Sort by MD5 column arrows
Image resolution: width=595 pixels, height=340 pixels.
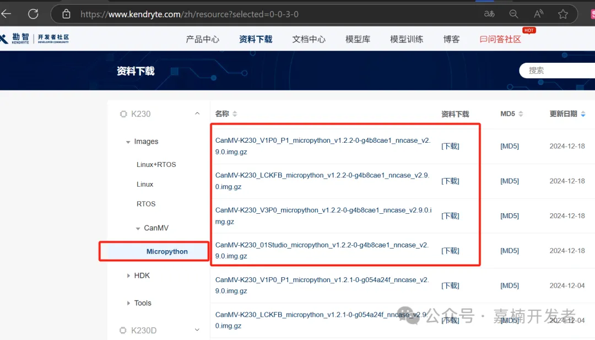pyautogui.click(x=521, y=114)
